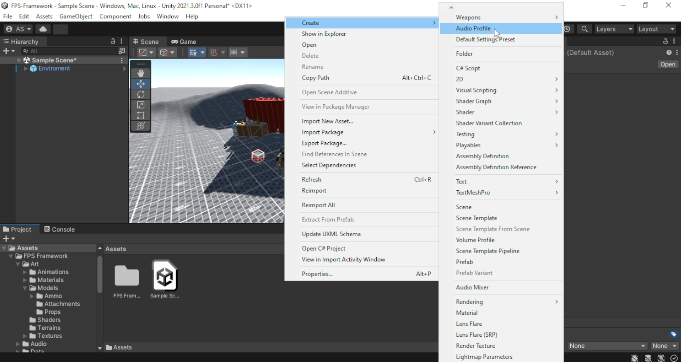Collapse the Models folder

25,288
